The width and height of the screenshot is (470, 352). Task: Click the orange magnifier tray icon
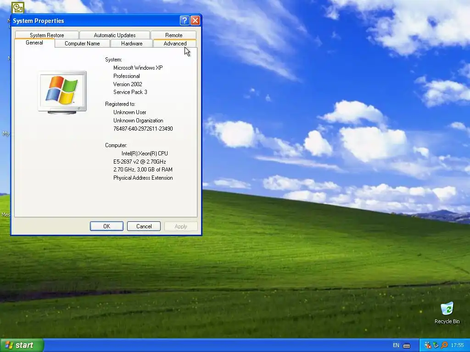tap(444, 346)
